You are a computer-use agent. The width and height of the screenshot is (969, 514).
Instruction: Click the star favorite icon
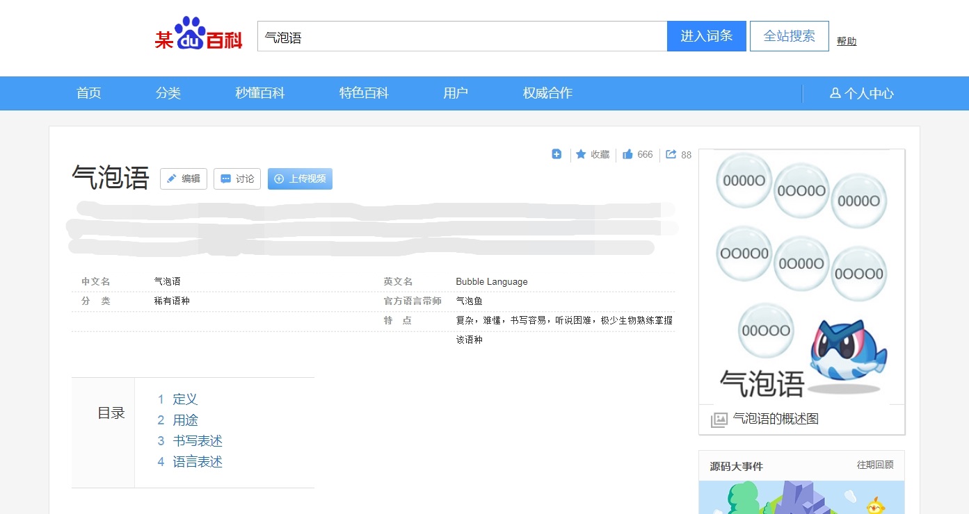[x=581, y=154]
